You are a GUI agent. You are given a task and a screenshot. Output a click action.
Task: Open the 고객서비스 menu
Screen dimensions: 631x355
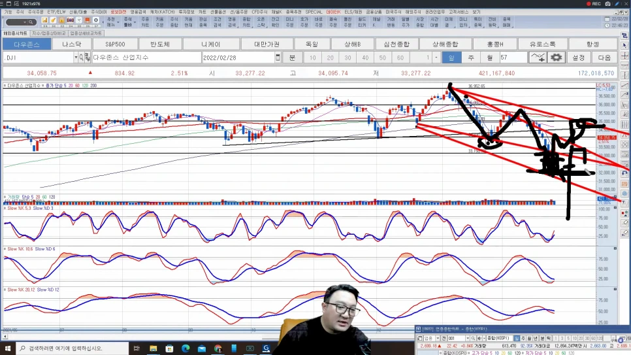tap(459, 12)
